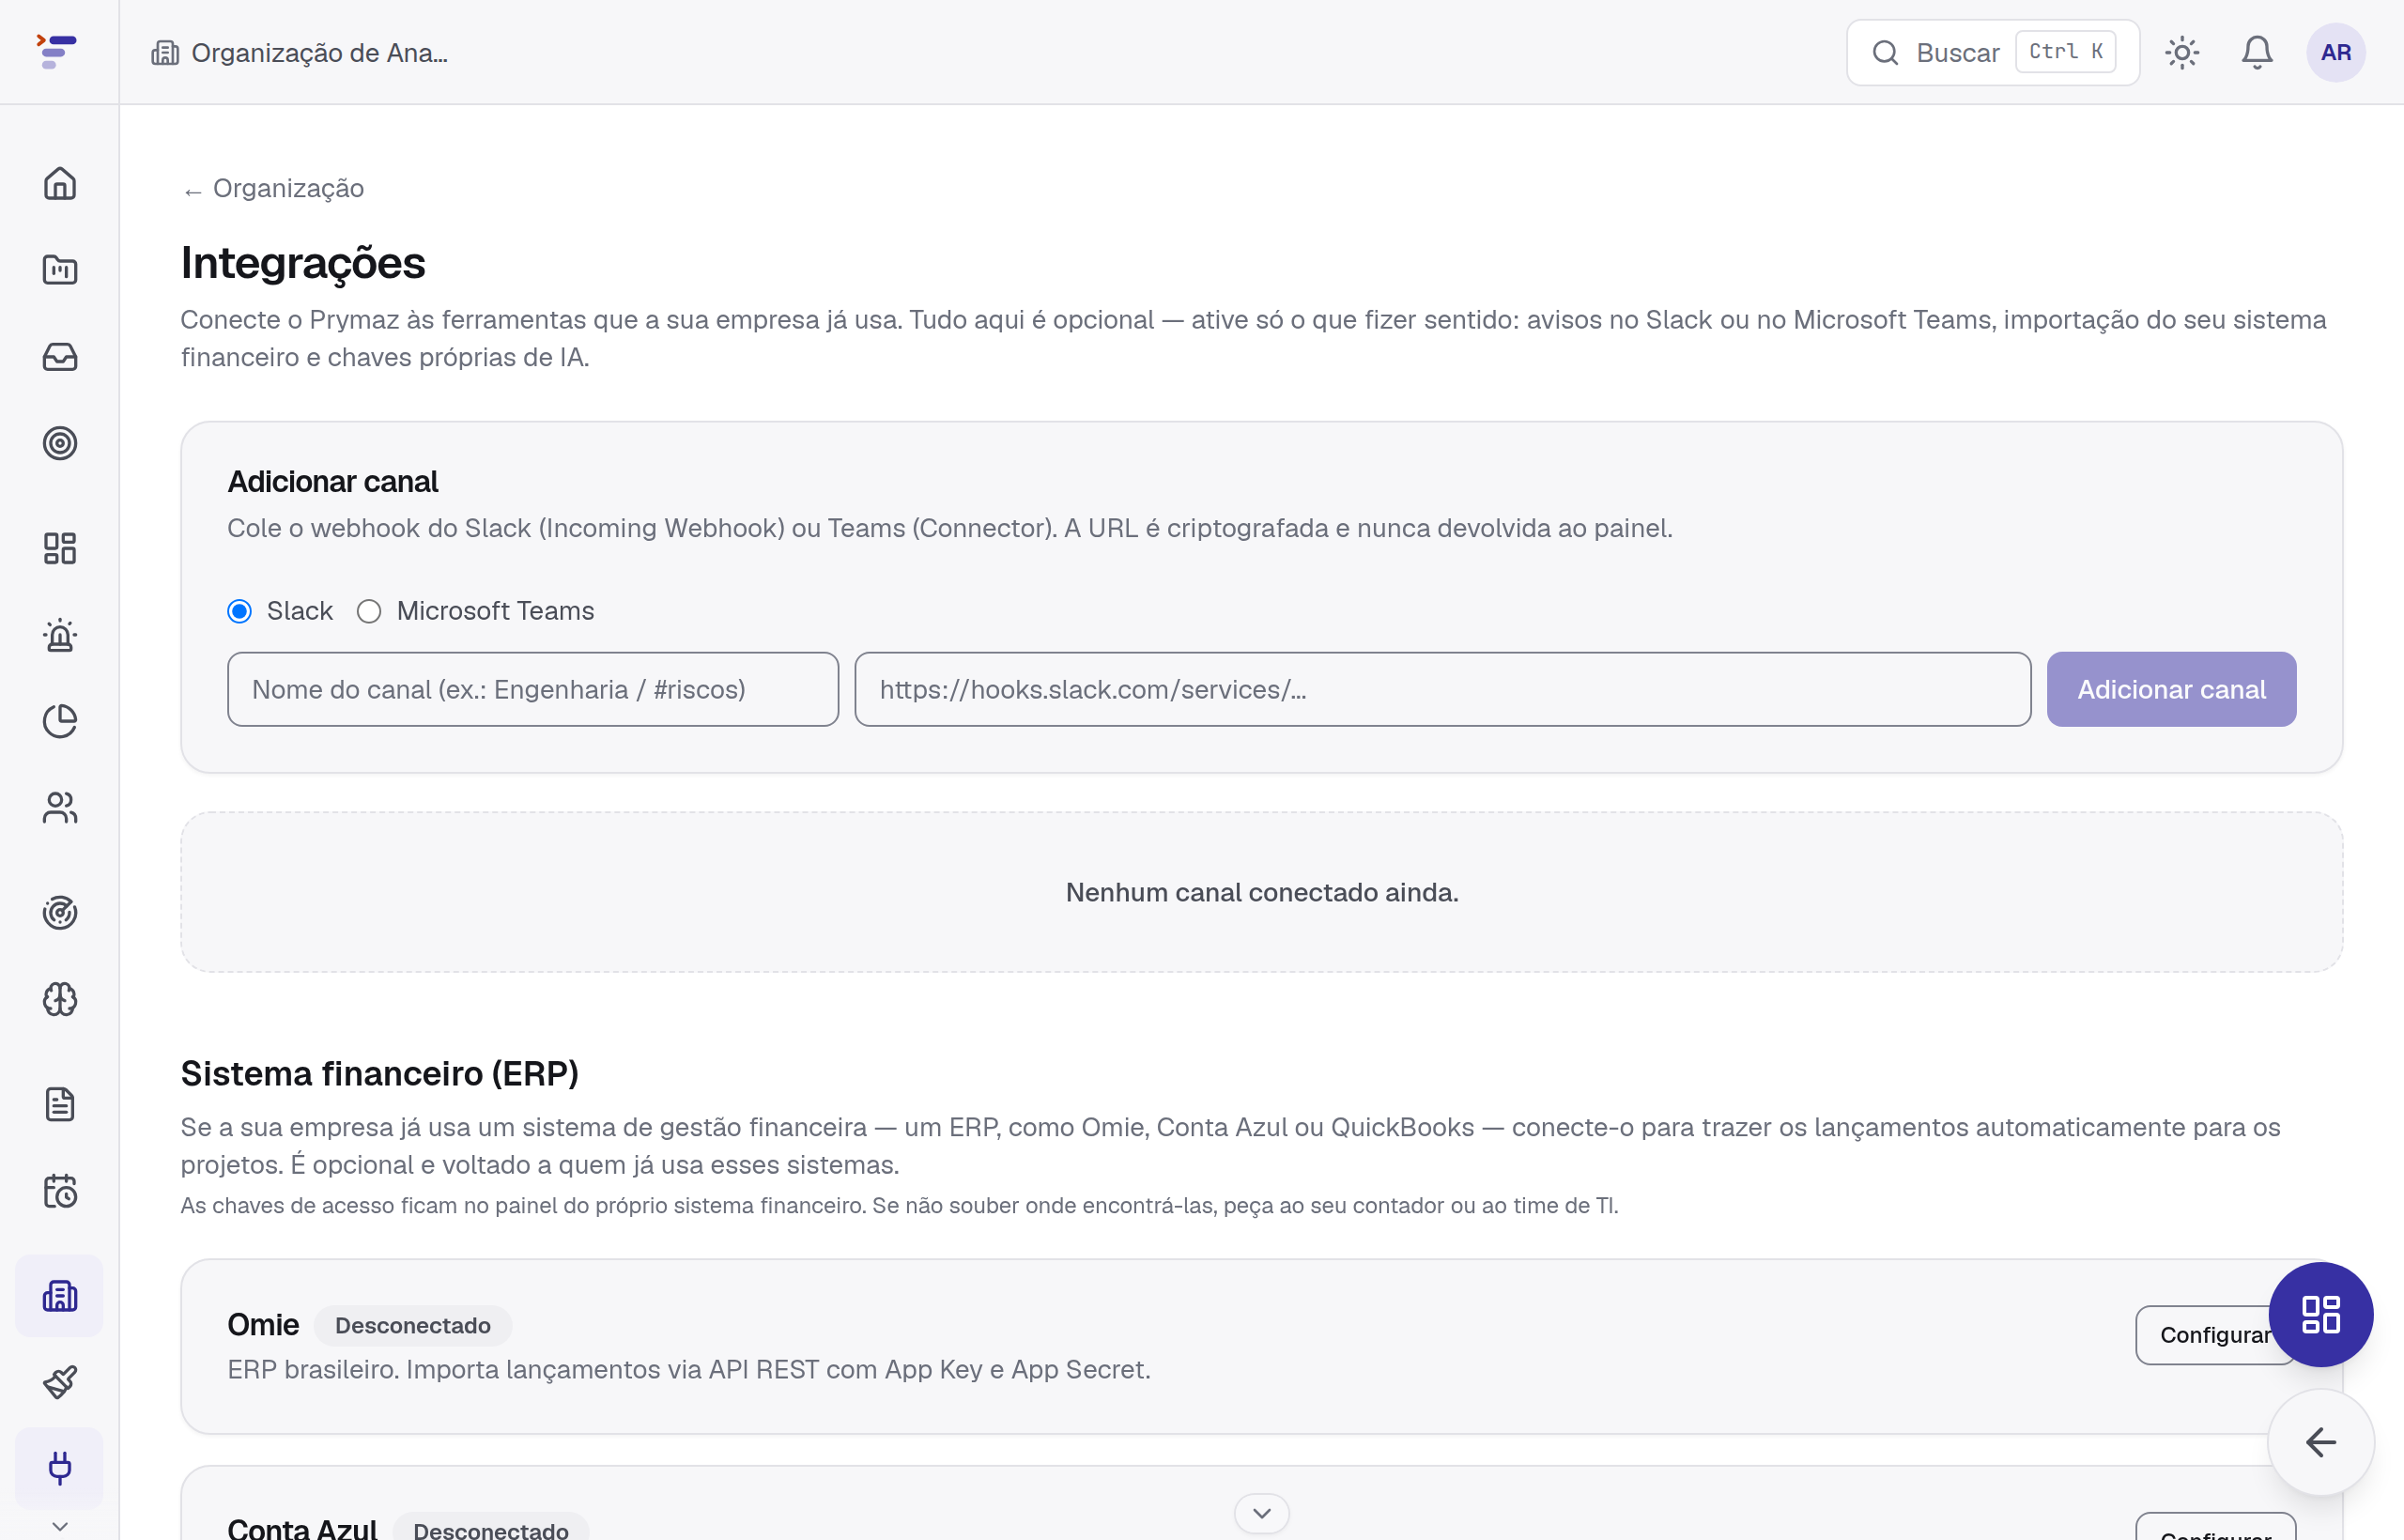Open the plug integrations icon in sidebar

(60, 1468)
